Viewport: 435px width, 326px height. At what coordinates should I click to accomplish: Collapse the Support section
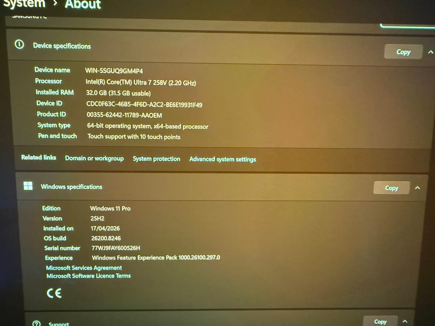[405, 321]
